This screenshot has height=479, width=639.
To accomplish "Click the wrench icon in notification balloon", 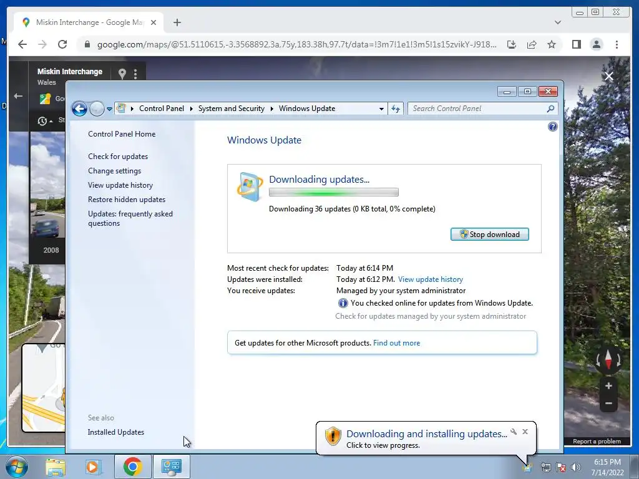I will [514, 432].
